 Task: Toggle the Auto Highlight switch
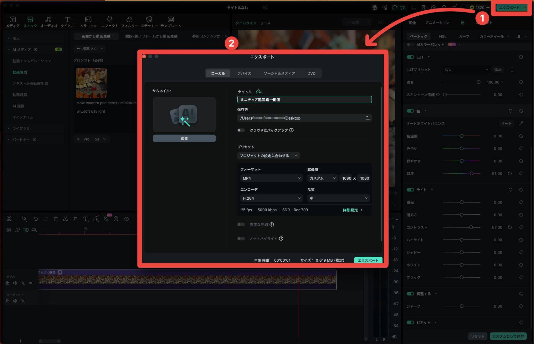[241, 239]
